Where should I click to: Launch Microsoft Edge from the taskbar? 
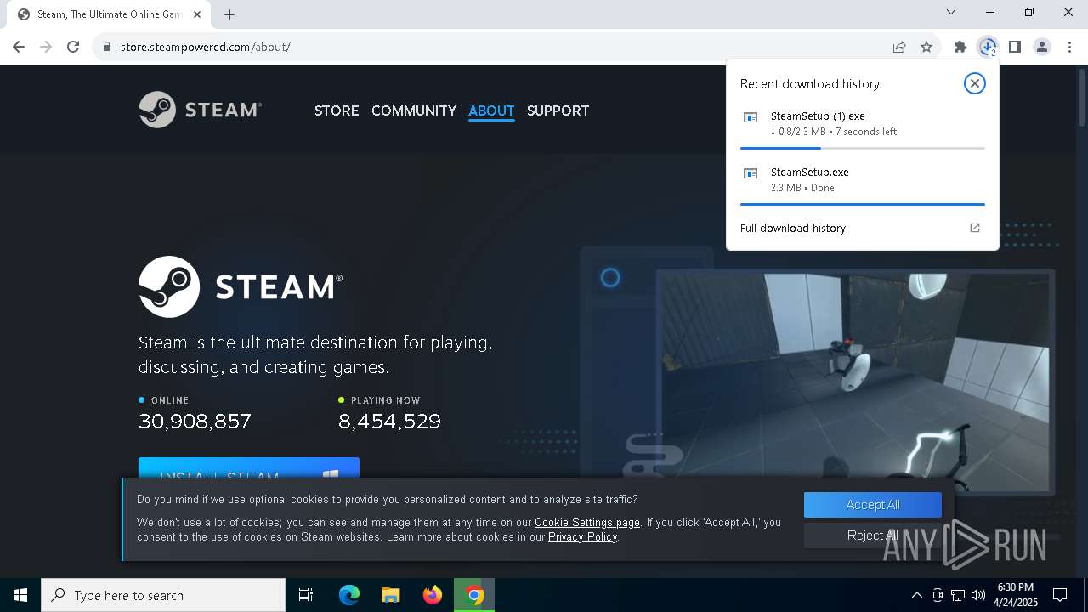click(x=349, y=595)
